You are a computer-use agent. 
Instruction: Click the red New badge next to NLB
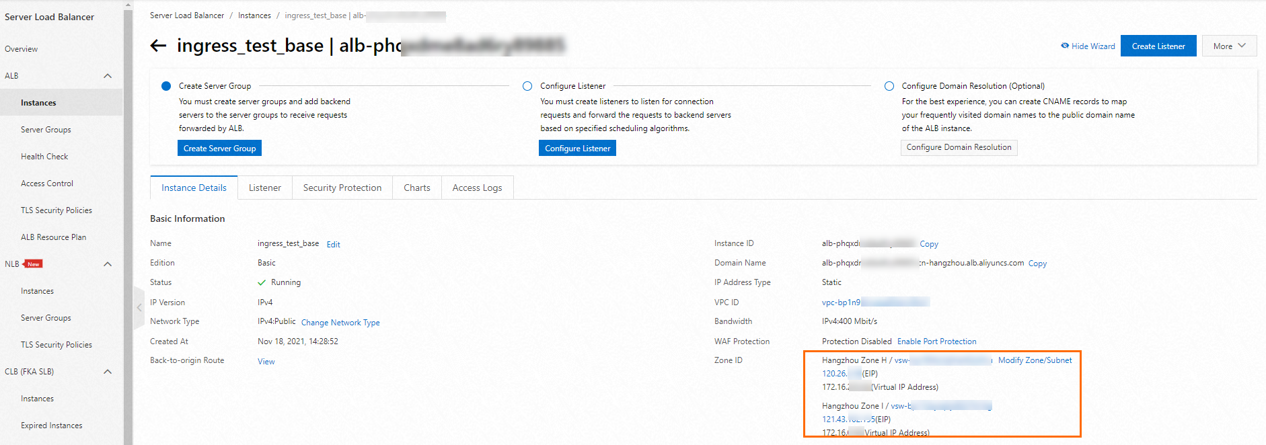34,264
